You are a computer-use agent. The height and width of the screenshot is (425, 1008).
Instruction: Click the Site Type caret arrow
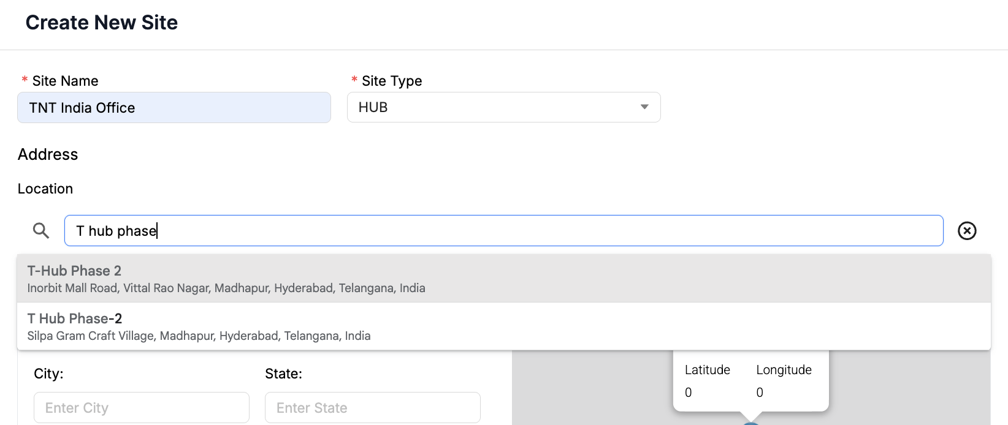[x=644, y=107]
